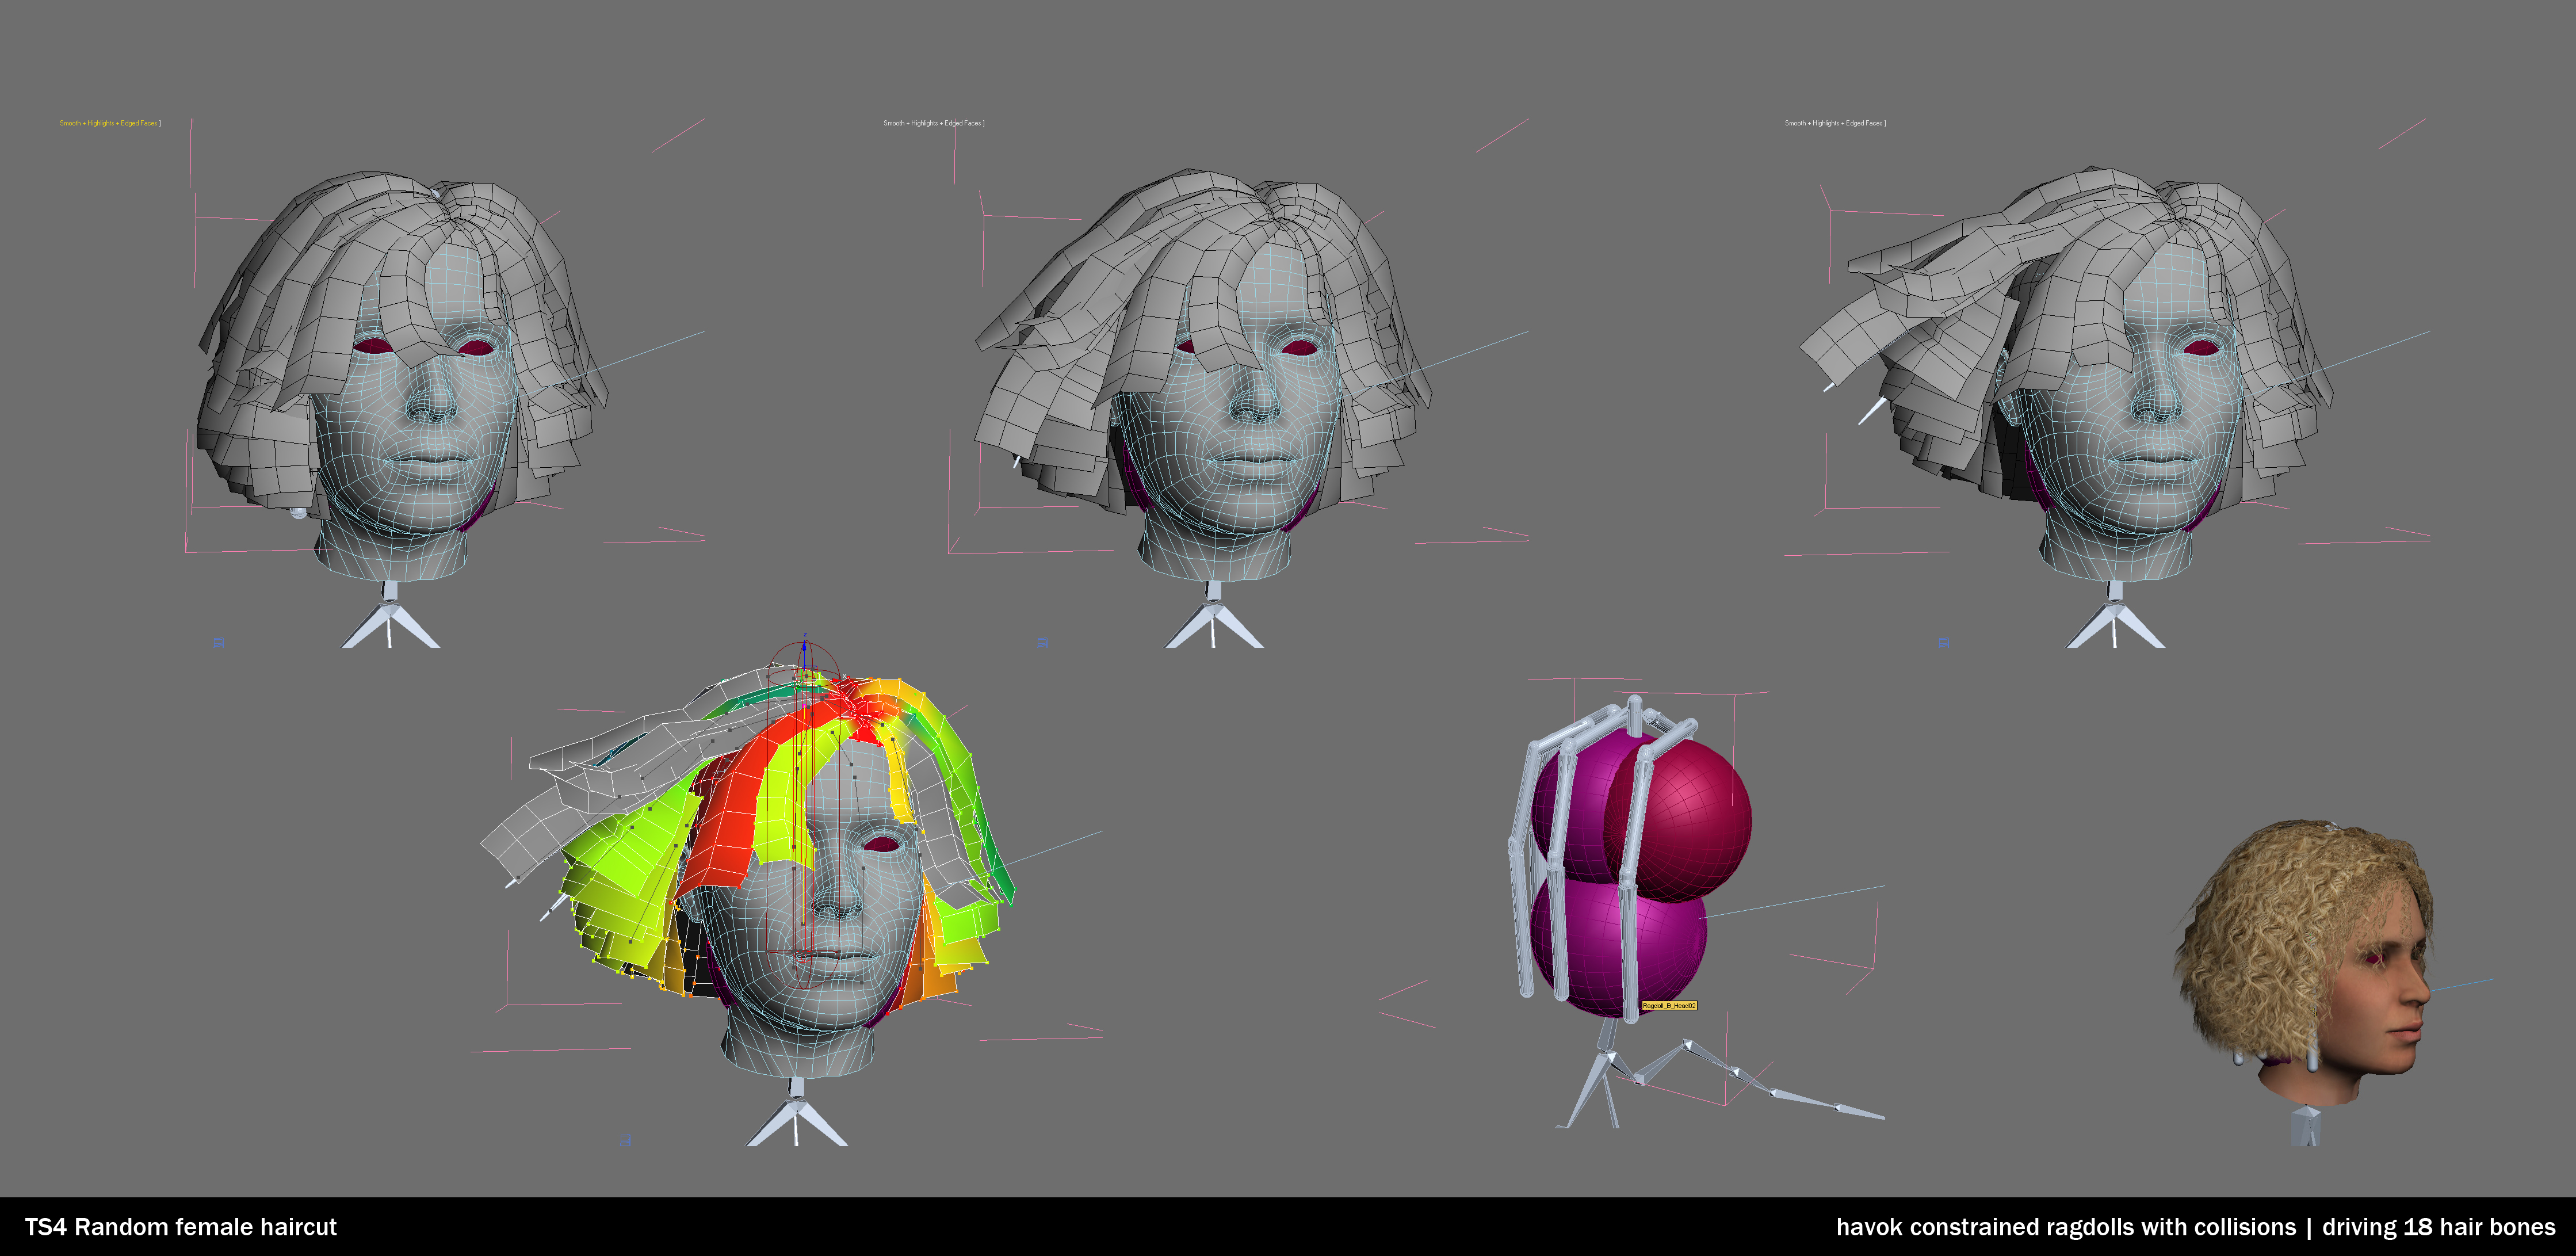Screen dimensions: 2576x1256
Task: Click the Ragdoll_B_Head02 tooltip label
Action: (x=1669, y=1005)
